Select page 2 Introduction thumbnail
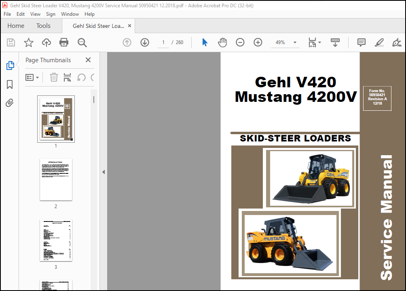This screenshot has width=406, height=291. pos(56,180)
